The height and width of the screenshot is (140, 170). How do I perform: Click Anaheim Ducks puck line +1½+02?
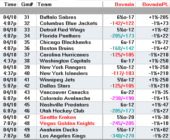(x=160, y=130)
